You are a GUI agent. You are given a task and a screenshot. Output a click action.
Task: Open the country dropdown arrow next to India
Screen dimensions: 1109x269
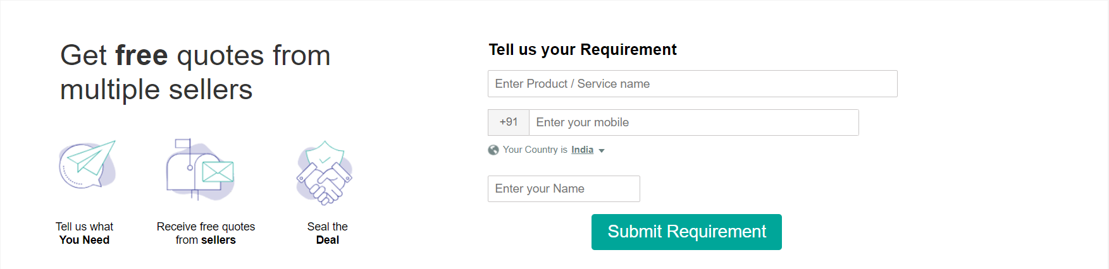tap(602, 151)
